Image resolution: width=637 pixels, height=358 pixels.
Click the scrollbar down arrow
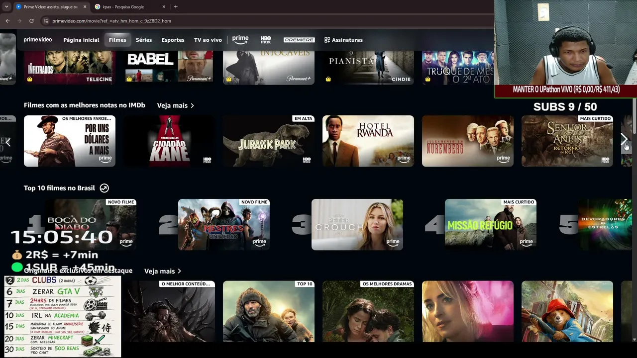pyautogui.click(x=634, y=340)
